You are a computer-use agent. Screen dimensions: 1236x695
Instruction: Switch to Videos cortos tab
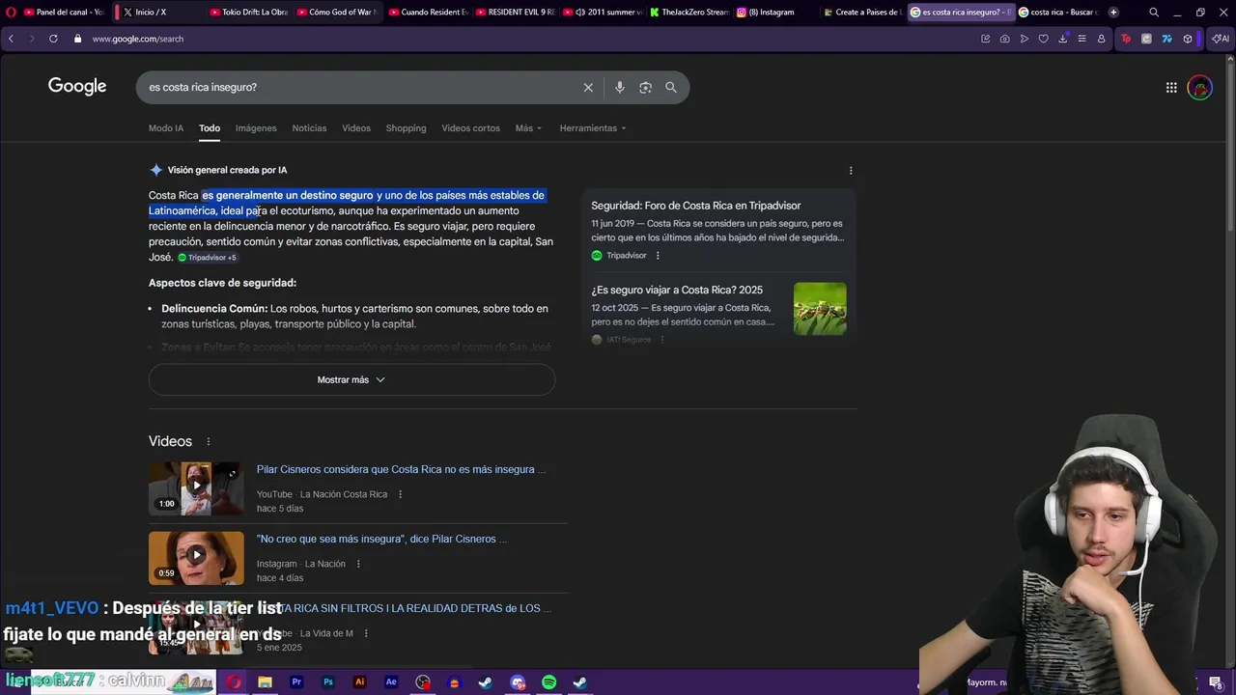(x=471, y=128)
